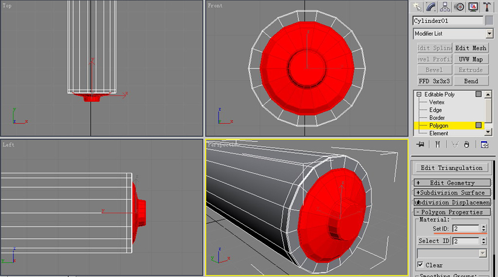
Task: Open the Display panel tab
Action: point(473,6)
